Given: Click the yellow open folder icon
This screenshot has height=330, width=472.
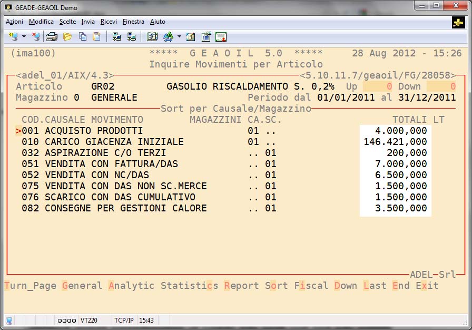Looking at the screenshot, I should coord(67,37).
